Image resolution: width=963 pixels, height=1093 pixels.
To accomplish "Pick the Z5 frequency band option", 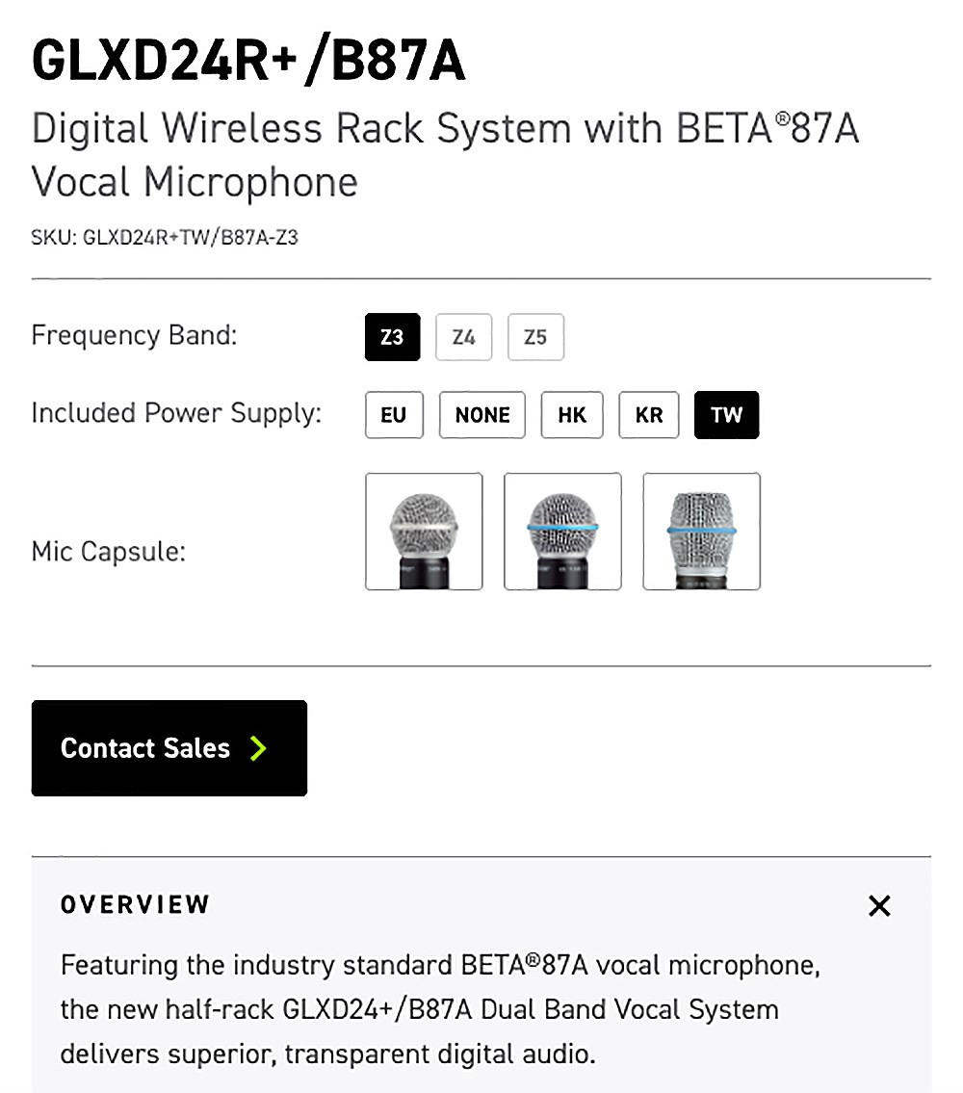I will [535, 337].
